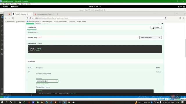Switch to Insecure password warning tab
The width and height of the screenshot is (186, 104).
[x=44, y=14]
